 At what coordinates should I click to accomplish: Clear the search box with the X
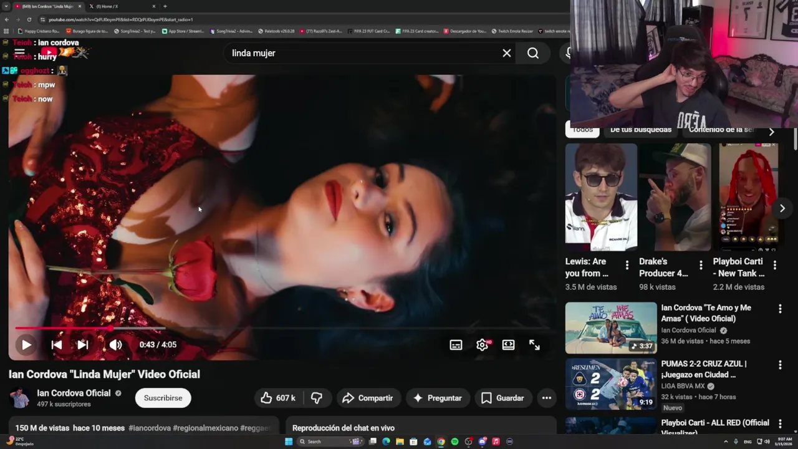click(x=507, y=53)
